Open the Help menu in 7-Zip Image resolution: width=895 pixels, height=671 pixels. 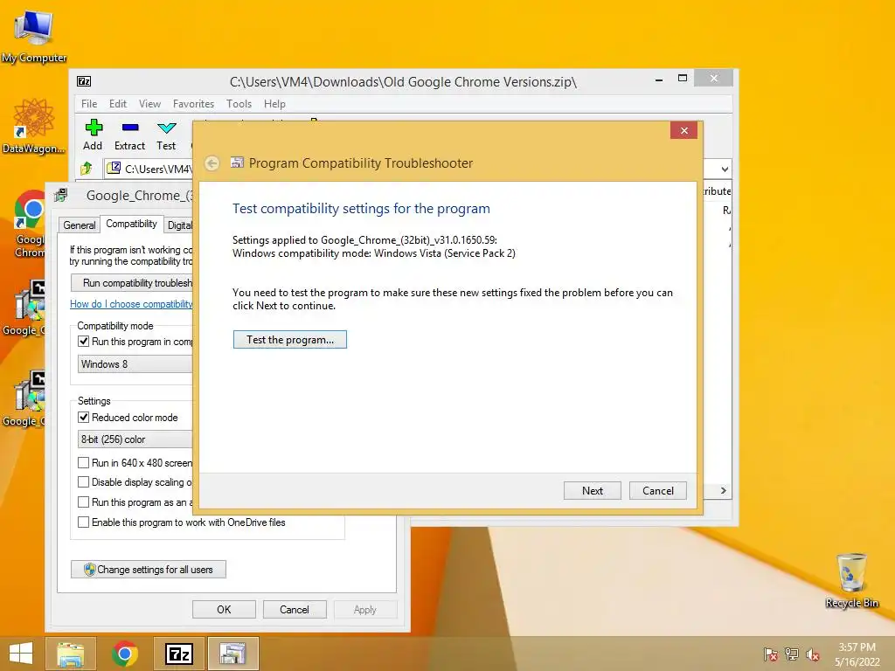pos(274,104)
